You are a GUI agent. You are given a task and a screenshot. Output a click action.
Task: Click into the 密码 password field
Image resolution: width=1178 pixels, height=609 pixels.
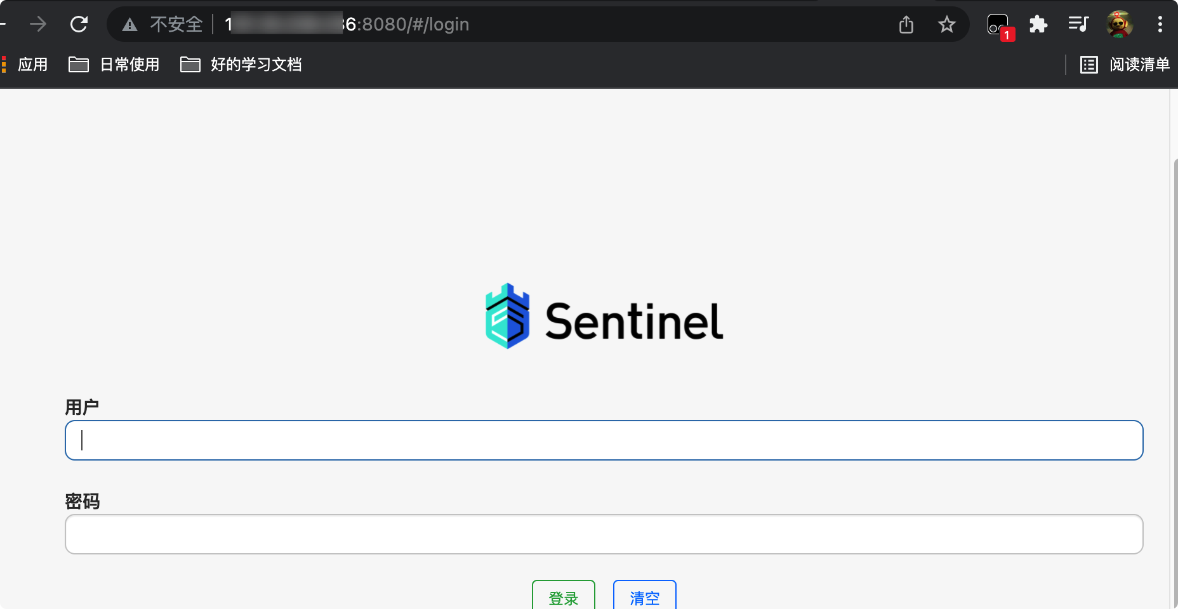click(x=604, y=534)
